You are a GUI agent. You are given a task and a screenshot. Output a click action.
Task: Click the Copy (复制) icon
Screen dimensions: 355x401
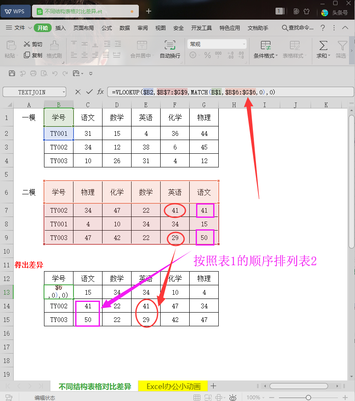pyautogui.click(x=27, y=55)
